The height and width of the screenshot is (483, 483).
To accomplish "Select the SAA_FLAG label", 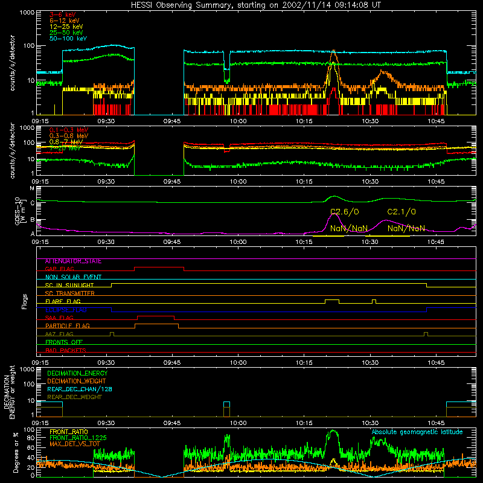I will coord(59,318).
